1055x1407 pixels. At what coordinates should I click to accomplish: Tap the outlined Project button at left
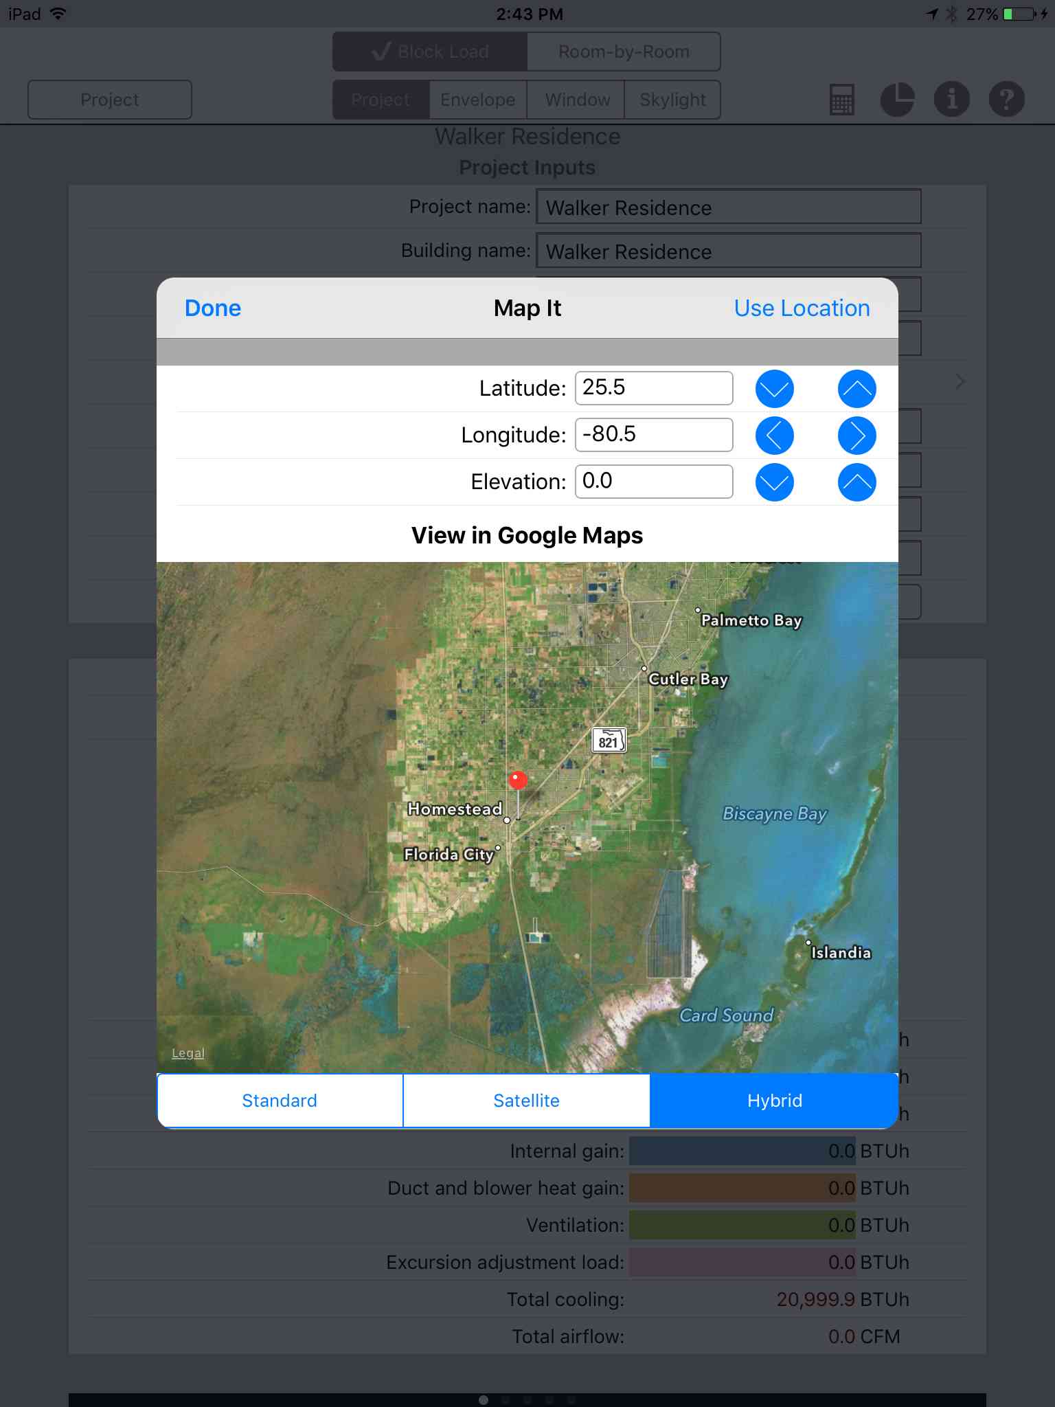click(x=110, y=100)
